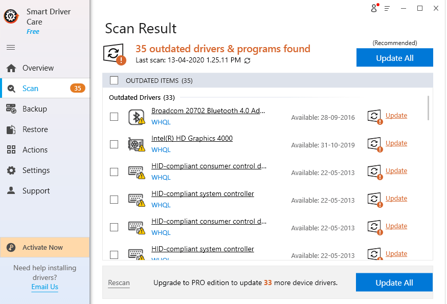447x304 pixels.
Task: Click Update link for second consumer control
Action: point(396,226)
